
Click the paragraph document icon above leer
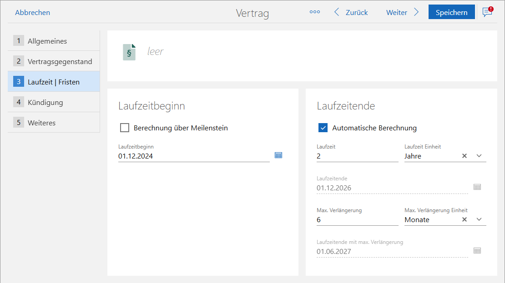click(129, 51)
